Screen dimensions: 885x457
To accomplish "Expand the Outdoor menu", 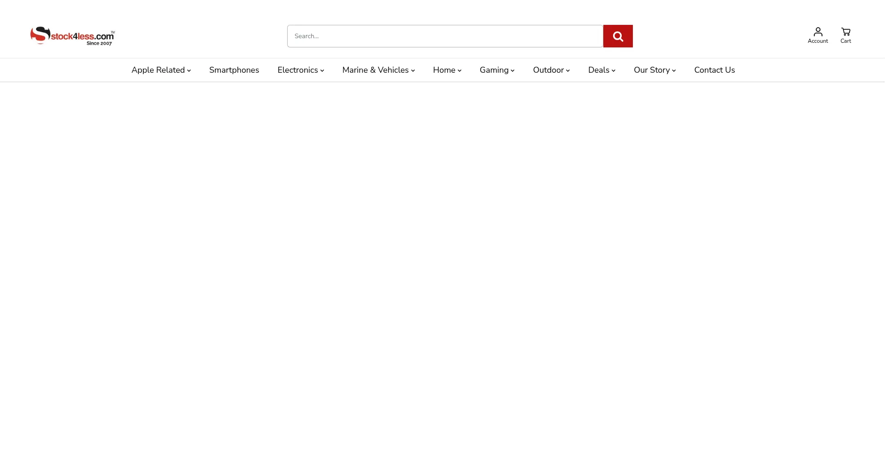I will [551, 70].
